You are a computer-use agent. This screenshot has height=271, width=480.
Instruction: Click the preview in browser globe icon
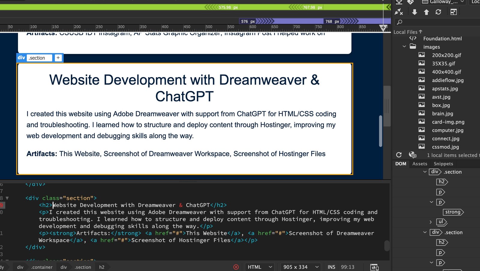tap(412, 154)
